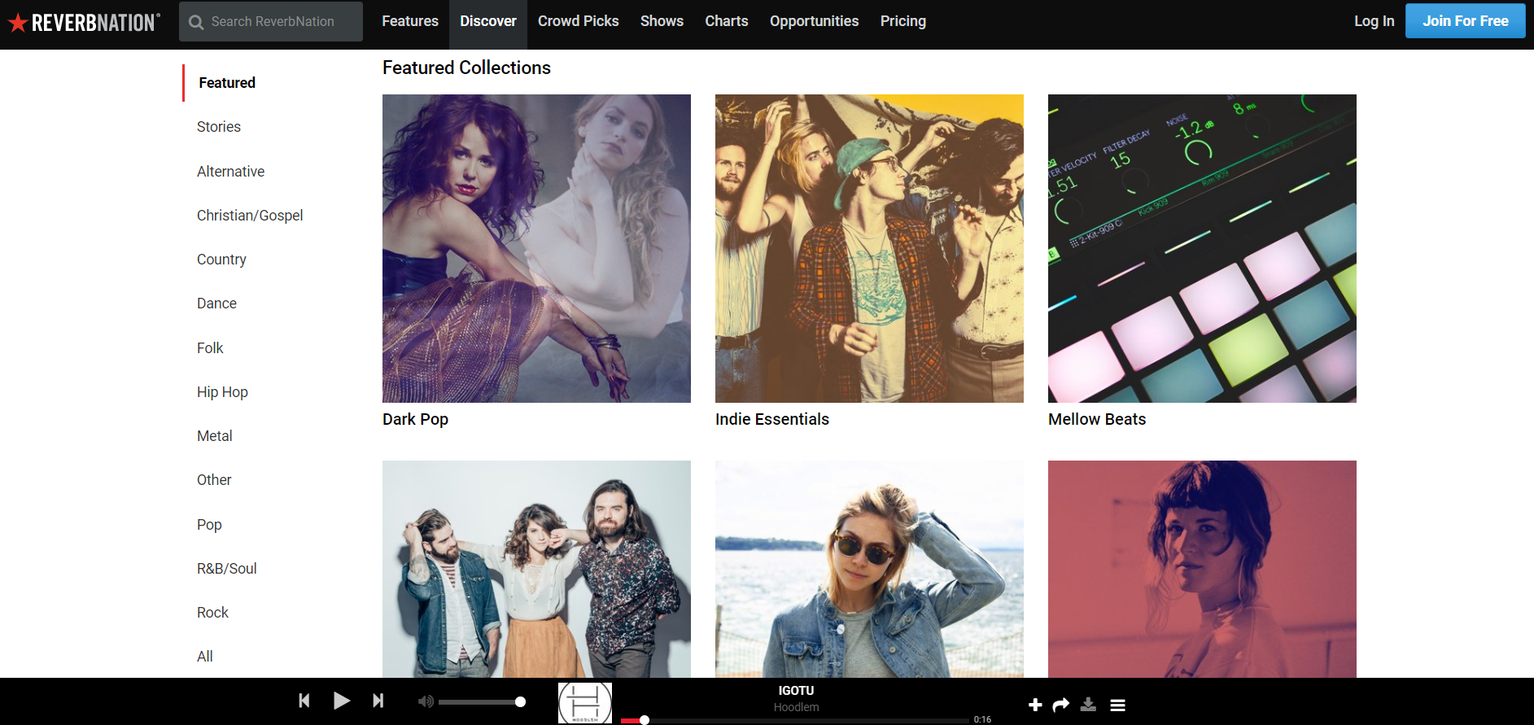Click the Join For Free button
The image size is (1534, 725).
point(1466,21)
